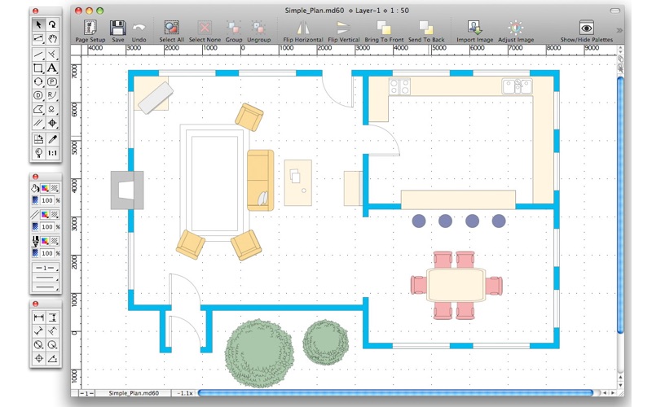Click Select All in toolbar
The height and width of the screenshot is (407, 652).
coord(171,31)
